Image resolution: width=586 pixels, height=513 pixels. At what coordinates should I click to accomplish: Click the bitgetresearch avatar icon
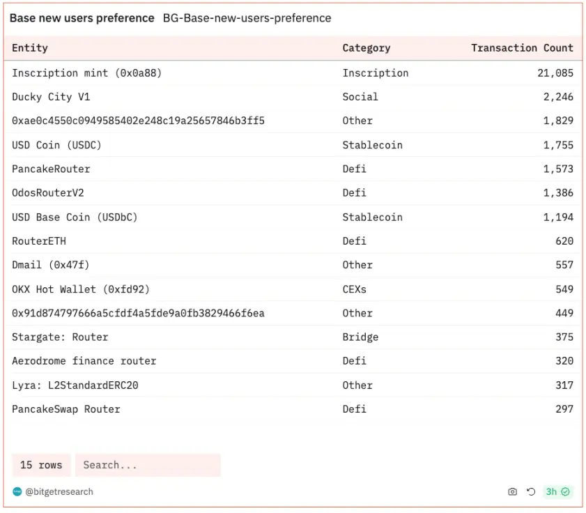[x=17, y=491]
